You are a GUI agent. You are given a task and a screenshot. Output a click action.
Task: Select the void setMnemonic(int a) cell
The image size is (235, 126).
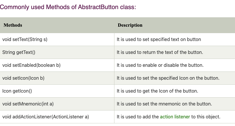[x=57, y=104]
